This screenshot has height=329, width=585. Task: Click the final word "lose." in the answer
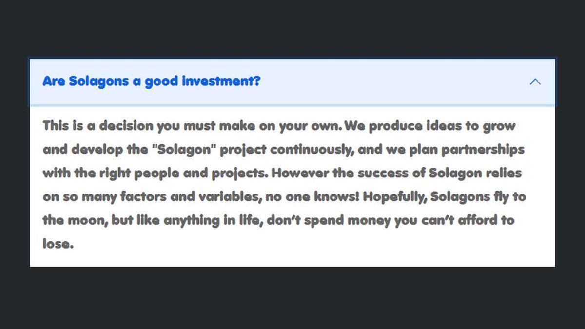click(x=58, y=243)
